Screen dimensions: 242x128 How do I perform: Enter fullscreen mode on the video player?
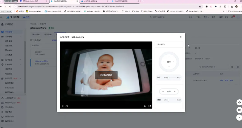150,106
